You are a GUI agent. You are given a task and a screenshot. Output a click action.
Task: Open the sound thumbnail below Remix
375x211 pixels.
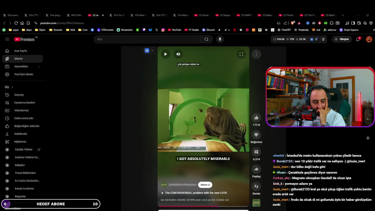256,203
